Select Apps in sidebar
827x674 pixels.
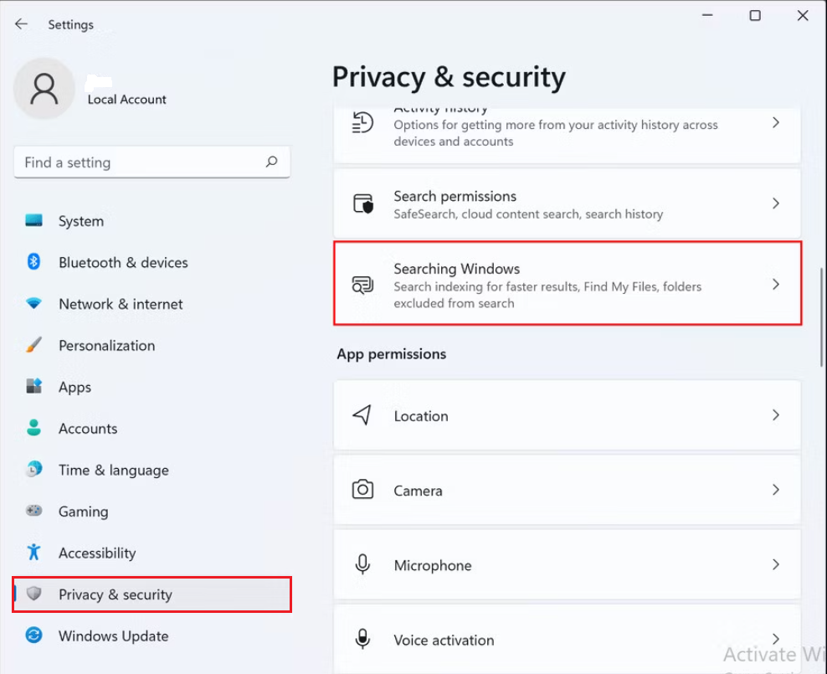[x=152, y=387]
